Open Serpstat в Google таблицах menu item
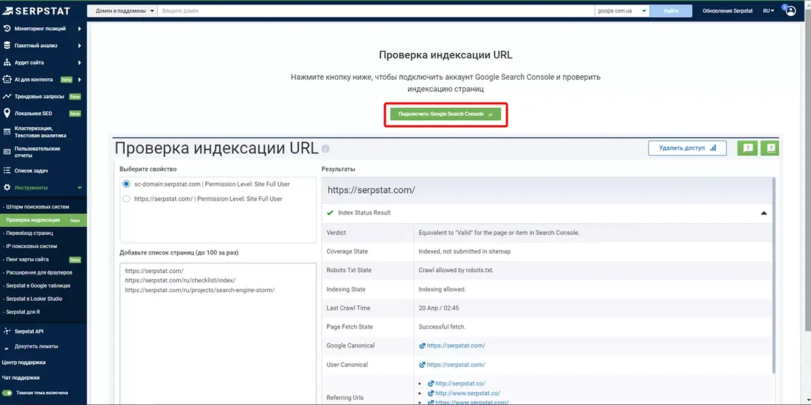Viewport: 811px width, 405px height. (x=38, y=285)
